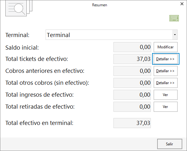
Task: Select the Total tickets de efectivo value
Action: click(x=132, y=59)
